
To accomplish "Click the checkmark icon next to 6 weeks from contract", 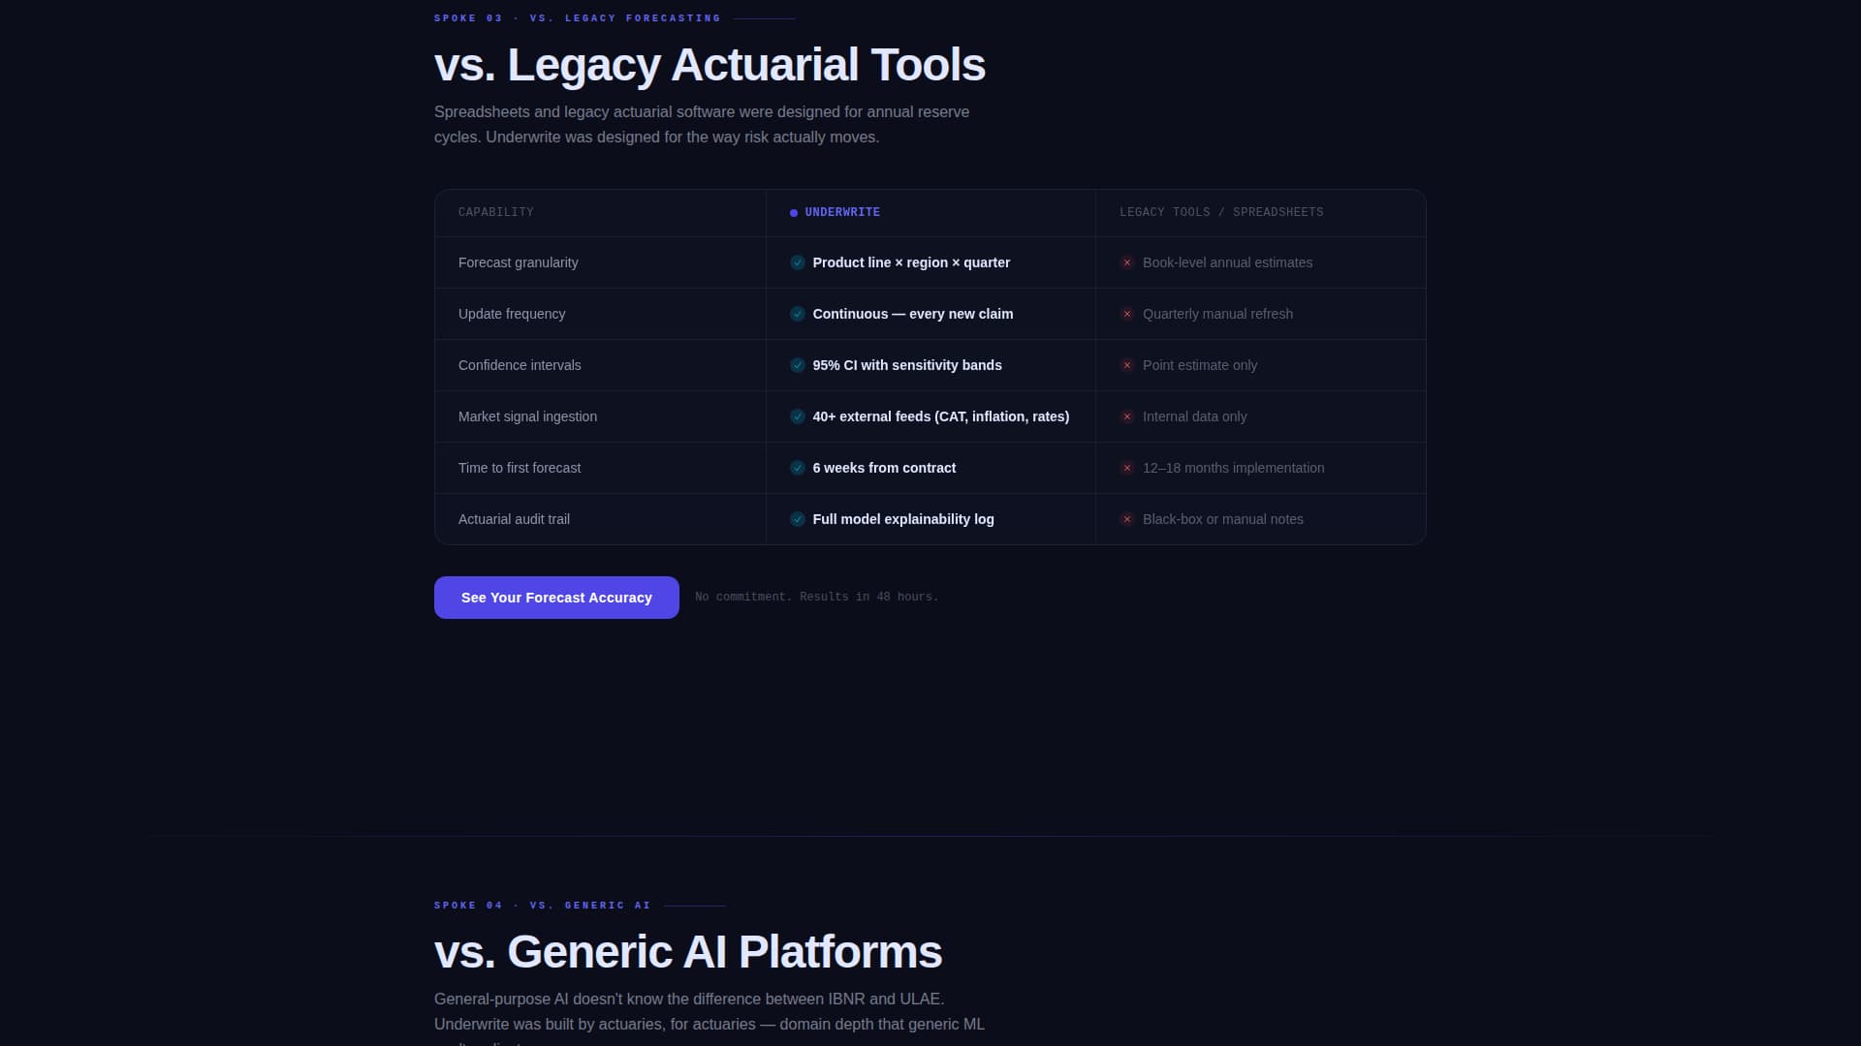I will [797, 468].
